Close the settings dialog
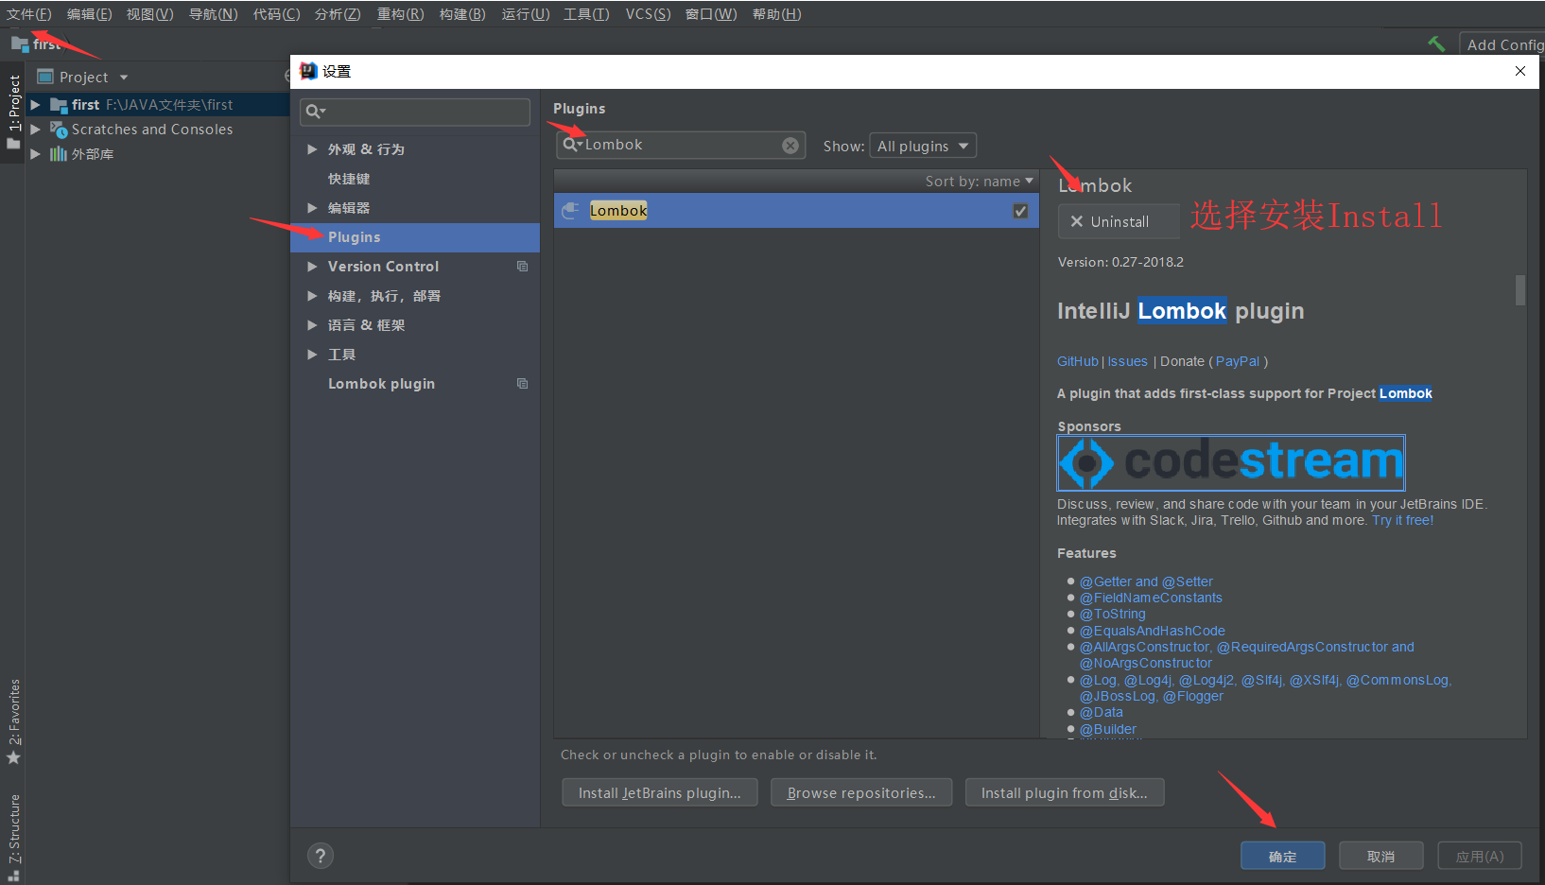This screenshot has height=885, width=1545. click(1520, 71)
